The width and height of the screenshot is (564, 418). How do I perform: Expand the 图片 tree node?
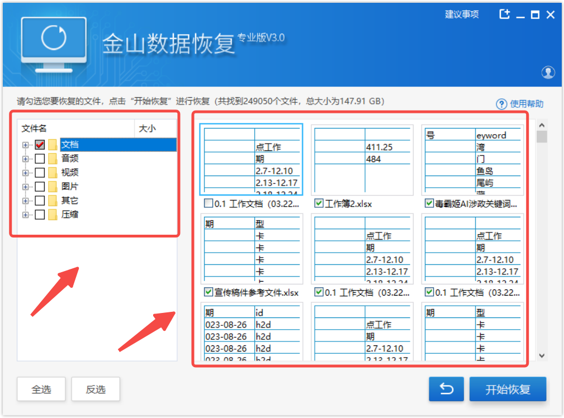[25, 187]
